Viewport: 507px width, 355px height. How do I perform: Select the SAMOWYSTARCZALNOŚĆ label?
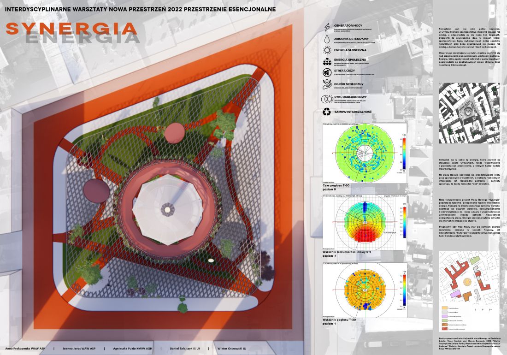pos(353,112)
